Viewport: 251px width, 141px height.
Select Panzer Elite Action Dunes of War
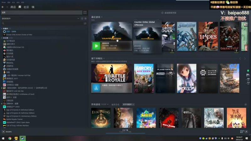point(19,35)
